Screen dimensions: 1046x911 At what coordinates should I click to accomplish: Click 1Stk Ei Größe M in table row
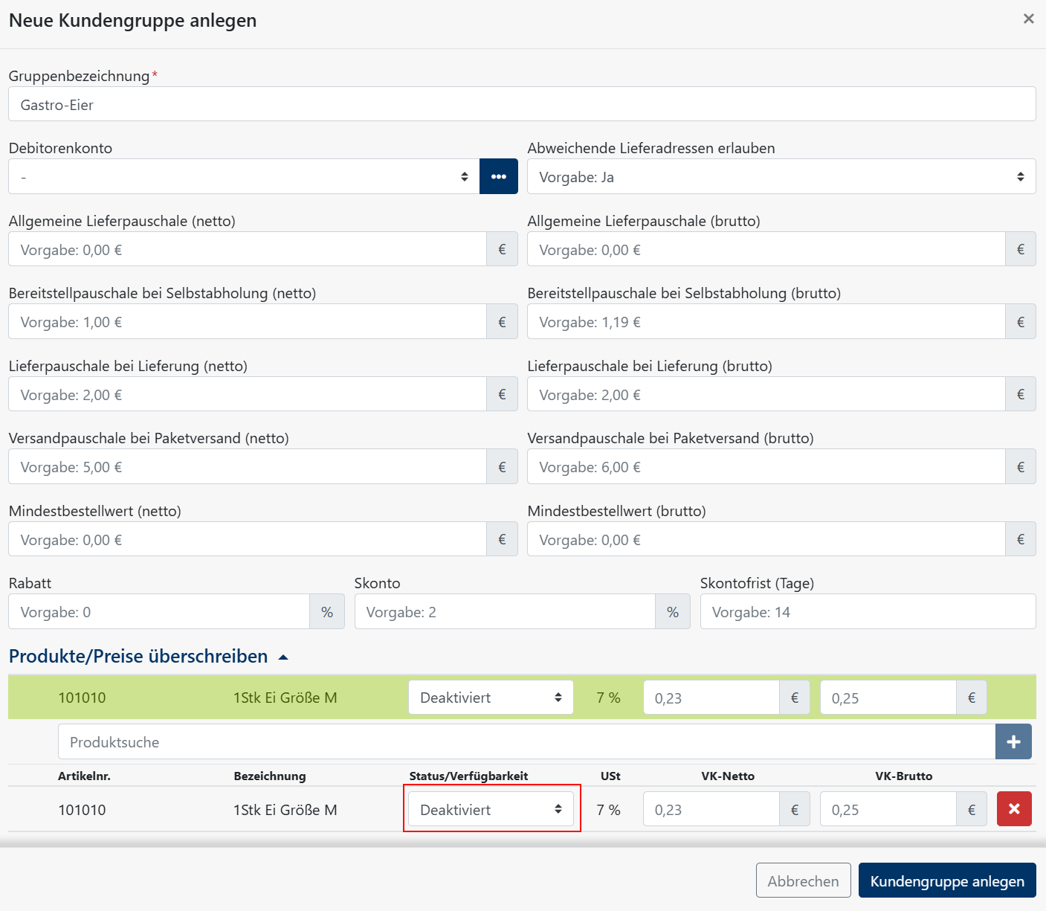pos(285,810)
